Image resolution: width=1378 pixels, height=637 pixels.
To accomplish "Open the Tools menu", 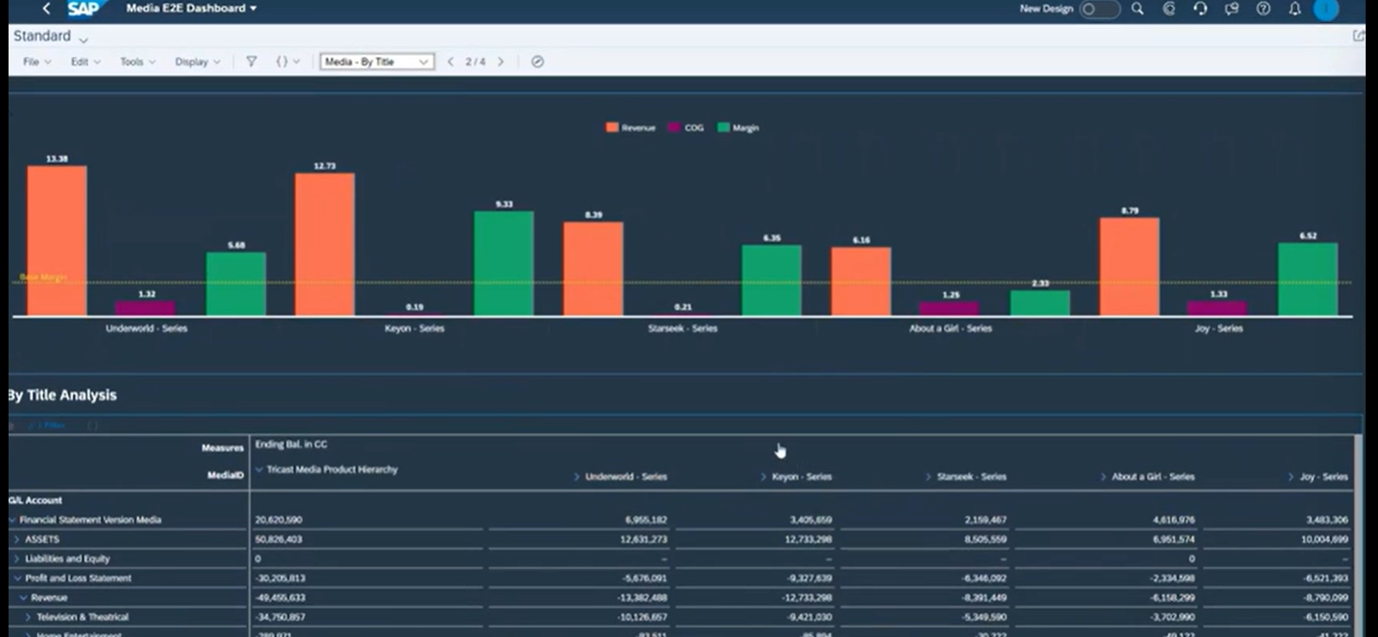I will [x=137, y=62].
